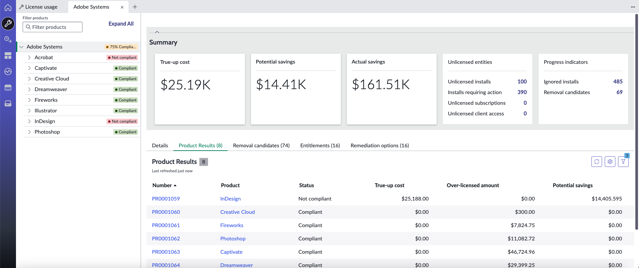Open record PR0001059
This screenshot has width=639, height=268.
point(166,199)
